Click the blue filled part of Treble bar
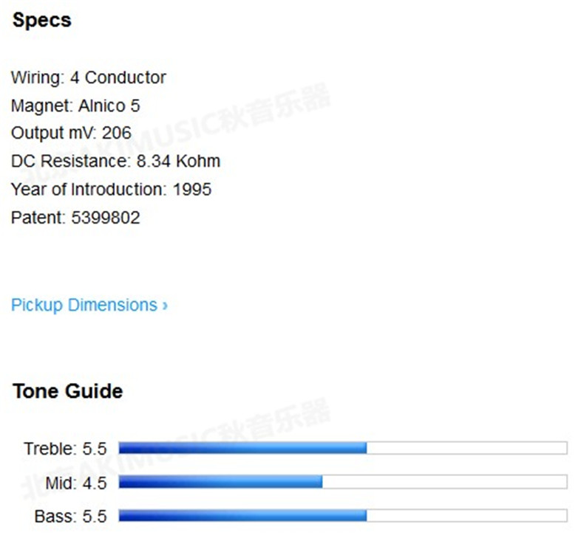584x541 pixels. tap(242, 448)
